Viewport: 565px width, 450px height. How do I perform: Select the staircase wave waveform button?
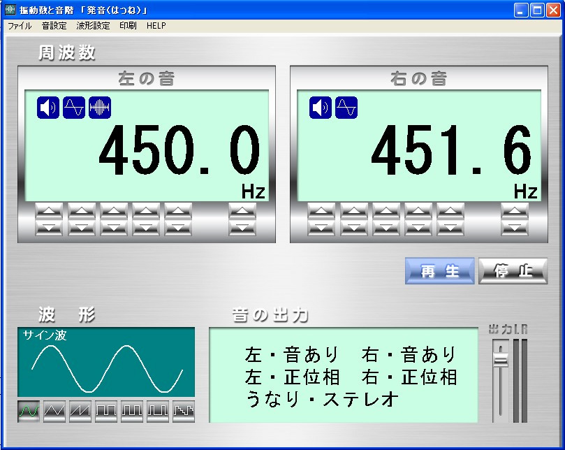184,411
